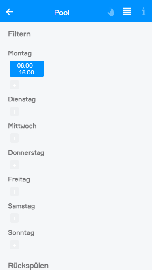Select the Filtern section heading
152x270 pixels.
tap(19, 34)
